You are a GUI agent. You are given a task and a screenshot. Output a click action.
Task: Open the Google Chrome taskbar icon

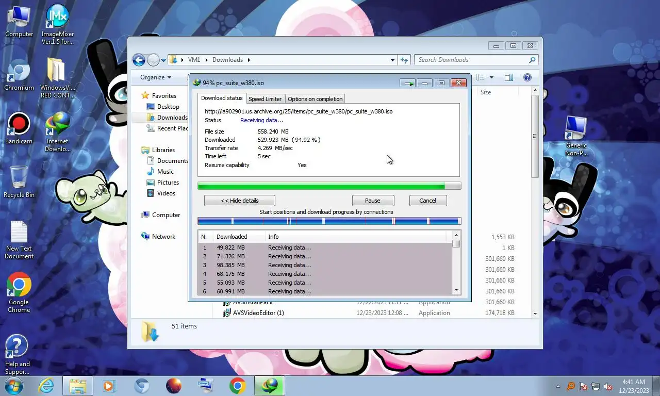(x=238, y=386)
